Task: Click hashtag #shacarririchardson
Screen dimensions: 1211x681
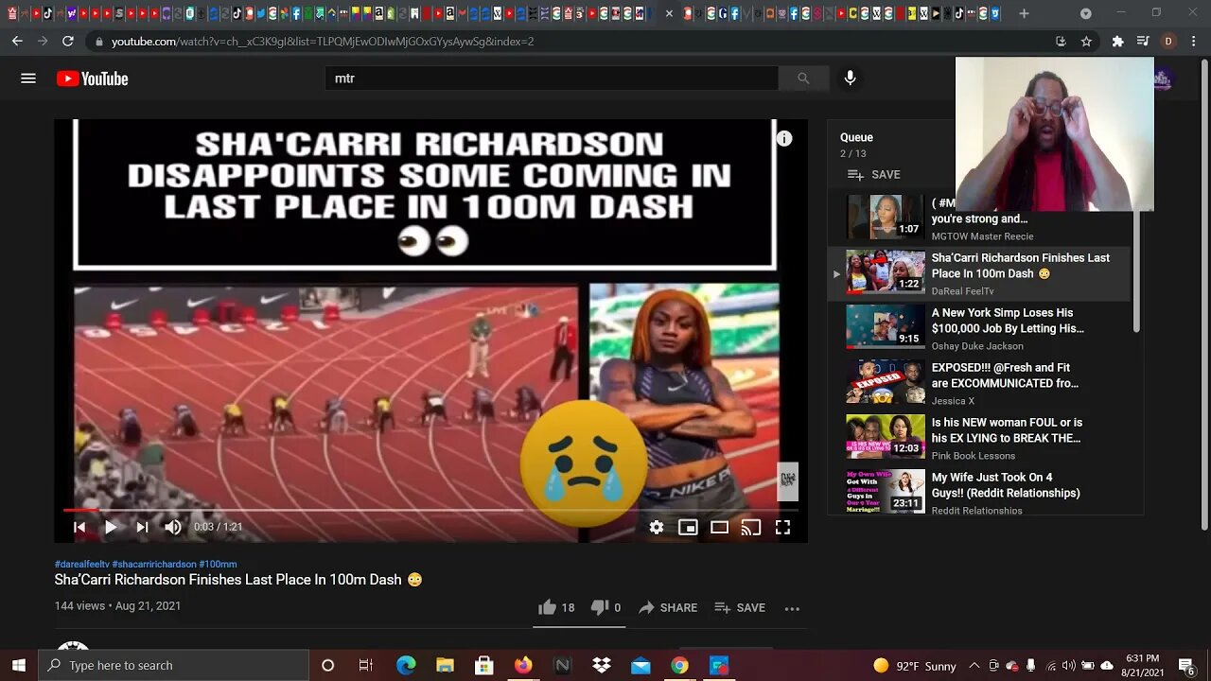Action: pos(154,564)
